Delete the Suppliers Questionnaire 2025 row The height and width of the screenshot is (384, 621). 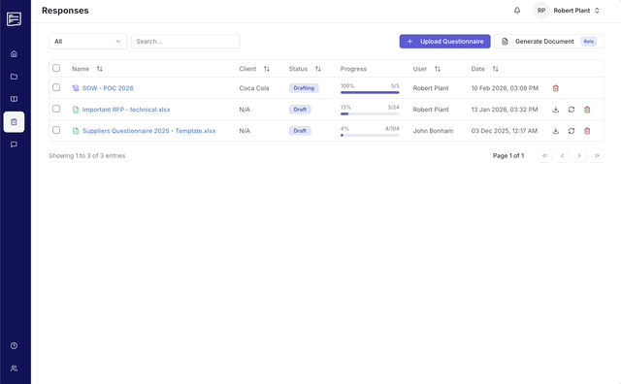click(x=587, y=131)
